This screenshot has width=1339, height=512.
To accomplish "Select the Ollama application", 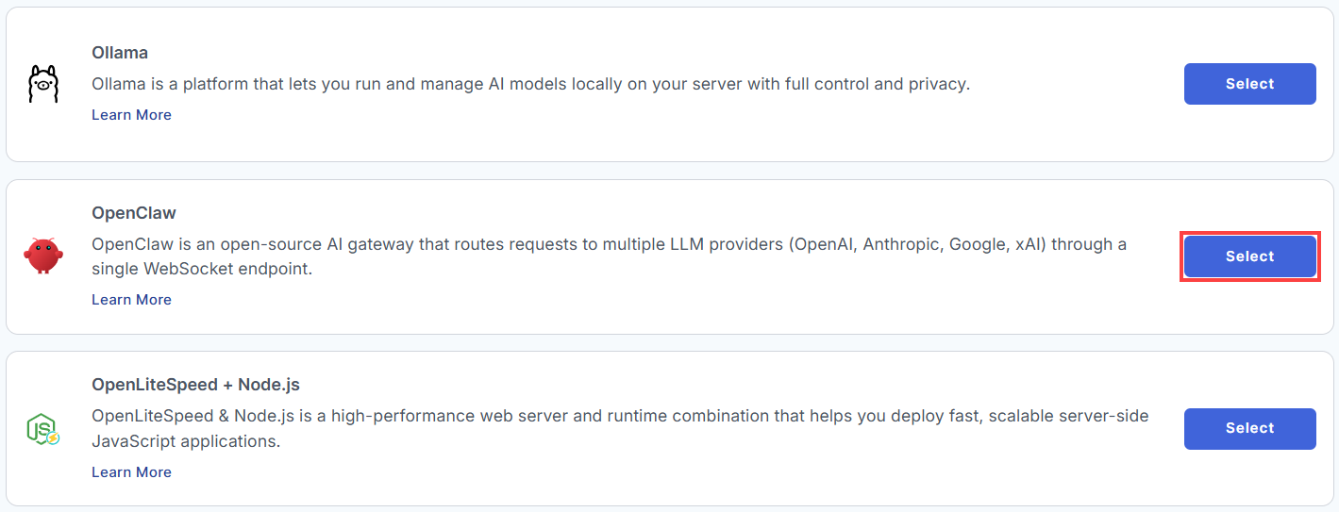I will [1249, 84].
